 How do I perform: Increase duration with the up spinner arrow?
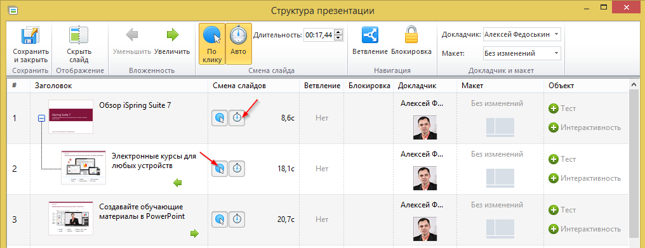coord(338,32)
